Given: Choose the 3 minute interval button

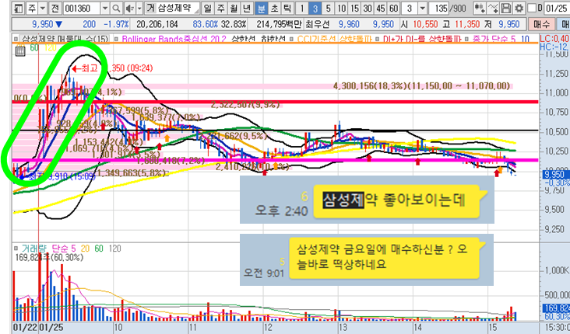Looking at the screenshot, I should pyautogui.click(x=315, y=8).
